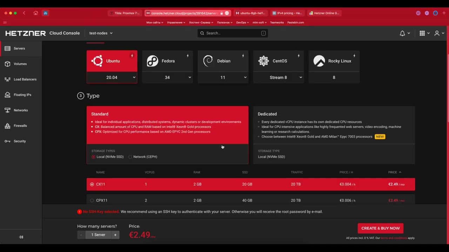The width and height of the screenshot is (449, 252).
Task: Go back using the browser back arrow
Action: tap(24, 13)
